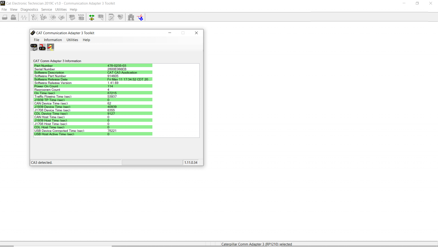438x247 pixels.
Task: Open the Utilities menu of the Toolkit window
Action: coord(72,40)
